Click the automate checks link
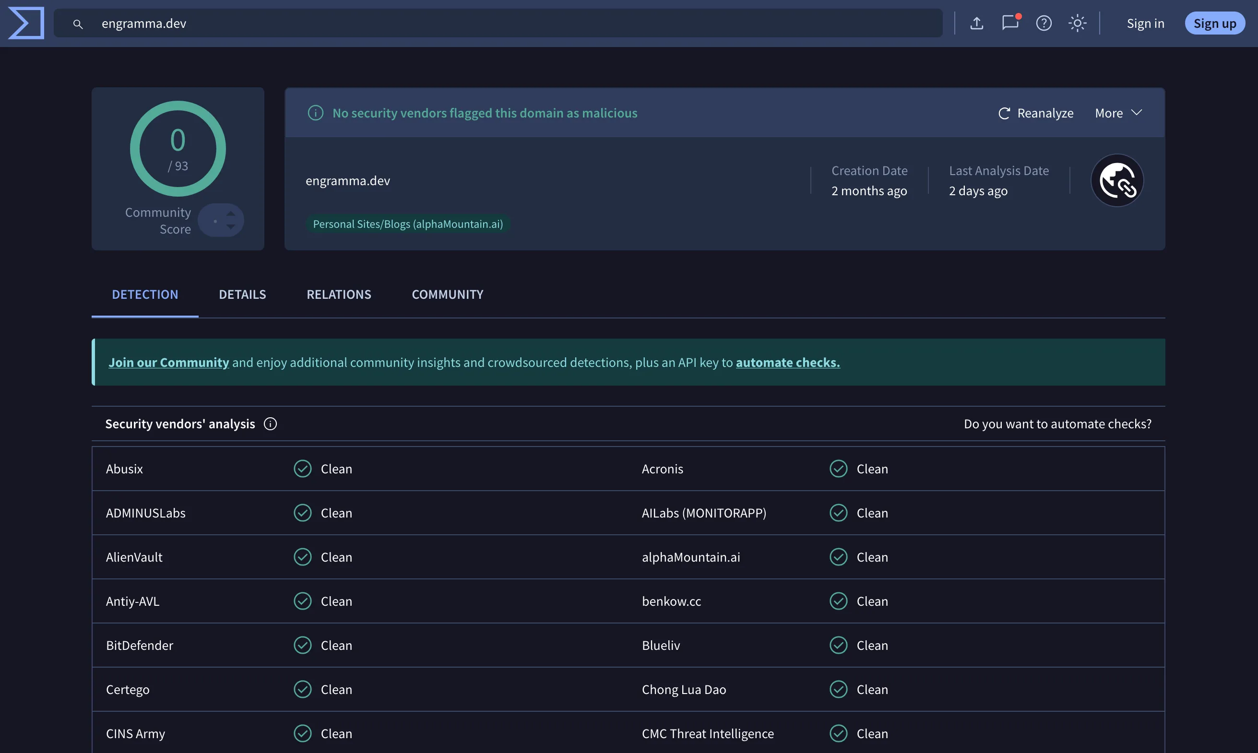Image resolution: width=1258 pixels, height=753 pixels. [788, 362]
